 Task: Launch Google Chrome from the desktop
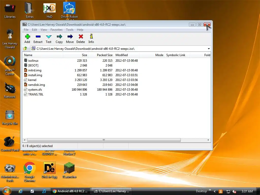click(x=29, y=172)
